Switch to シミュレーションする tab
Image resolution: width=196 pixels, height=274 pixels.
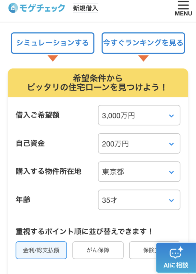52,43
